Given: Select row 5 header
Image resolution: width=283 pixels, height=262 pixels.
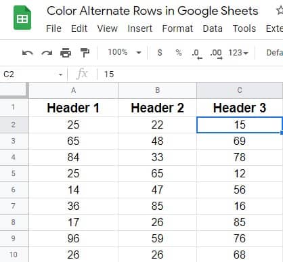Looking at the screenshot, I should click(x=14, y=173).
